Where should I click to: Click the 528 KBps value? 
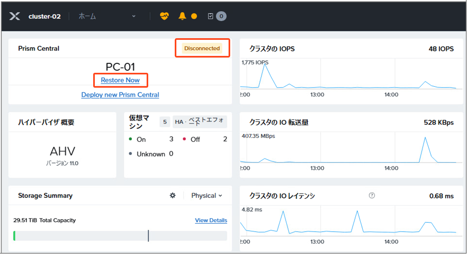439,122
